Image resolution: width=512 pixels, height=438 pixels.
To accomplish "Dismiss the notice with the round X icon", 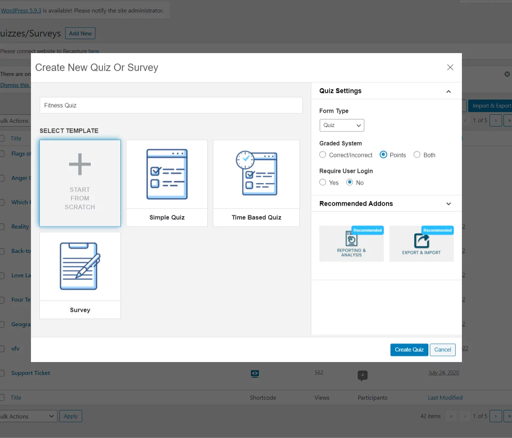I will click(x=507, y=74).
